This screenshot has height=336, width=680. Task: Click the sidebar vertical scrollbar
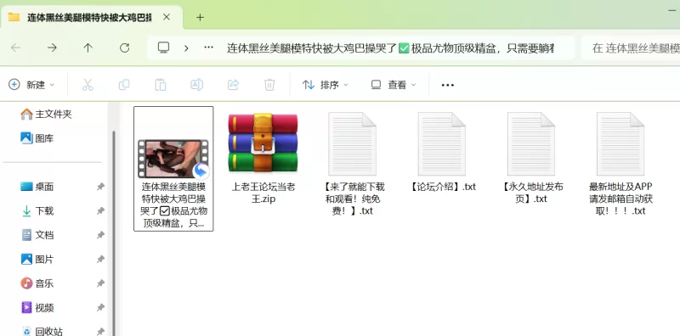click(114, 234)
